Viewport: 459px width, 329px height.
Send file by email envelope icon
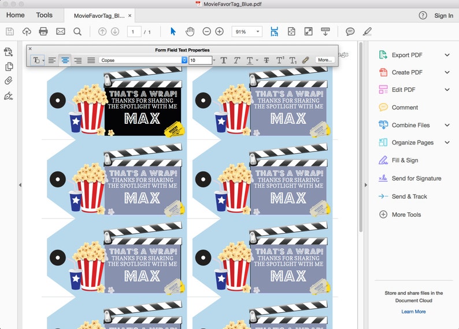(61, 31)
